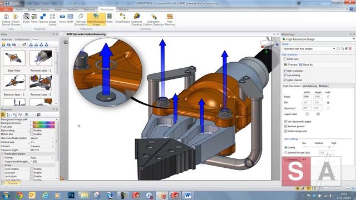Create a new profile icon
This screenshot has height=200, width=356.
coord(338,48)
